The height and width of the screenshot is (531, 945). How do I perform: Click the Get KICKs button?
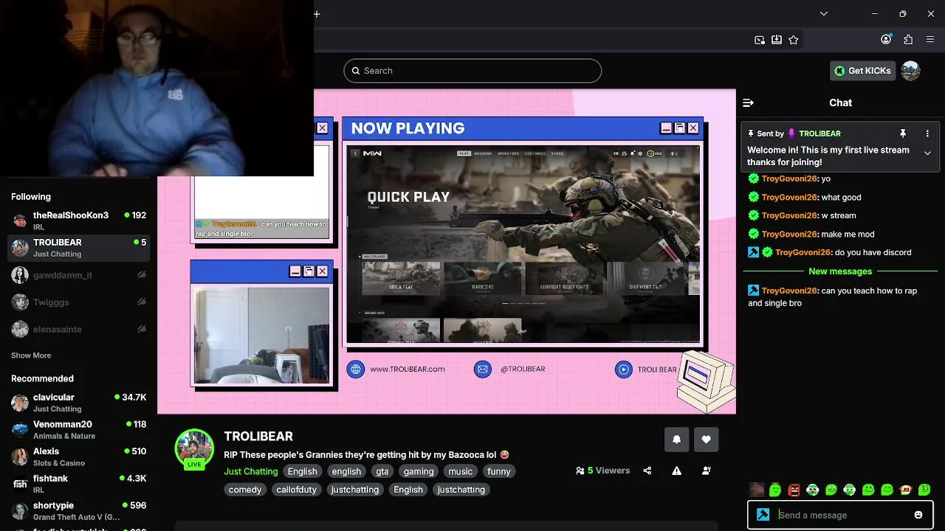click(x=862, y=71)
